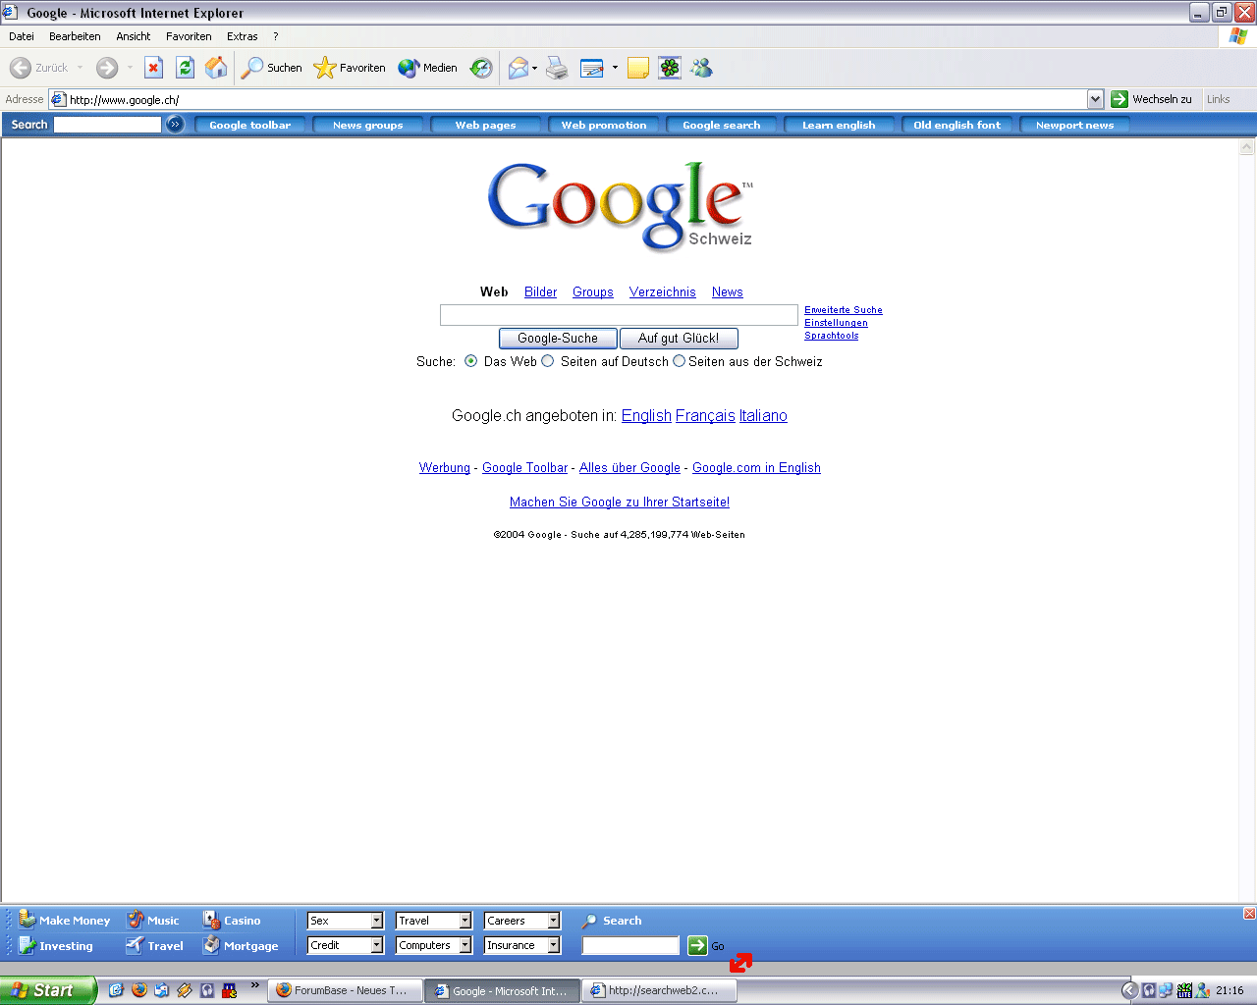Click the top blue toolbar search field
The image size is (1257, 1005).
(107, 125)
